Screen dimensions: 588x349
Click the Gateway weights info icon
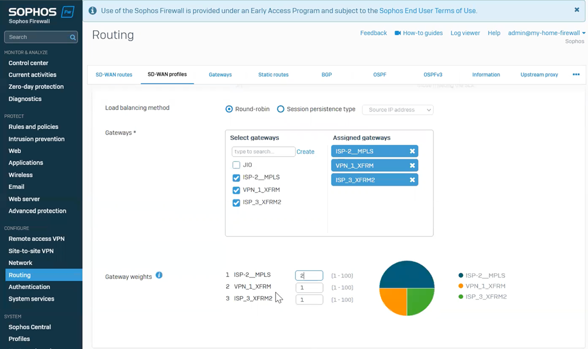(159, 275)
